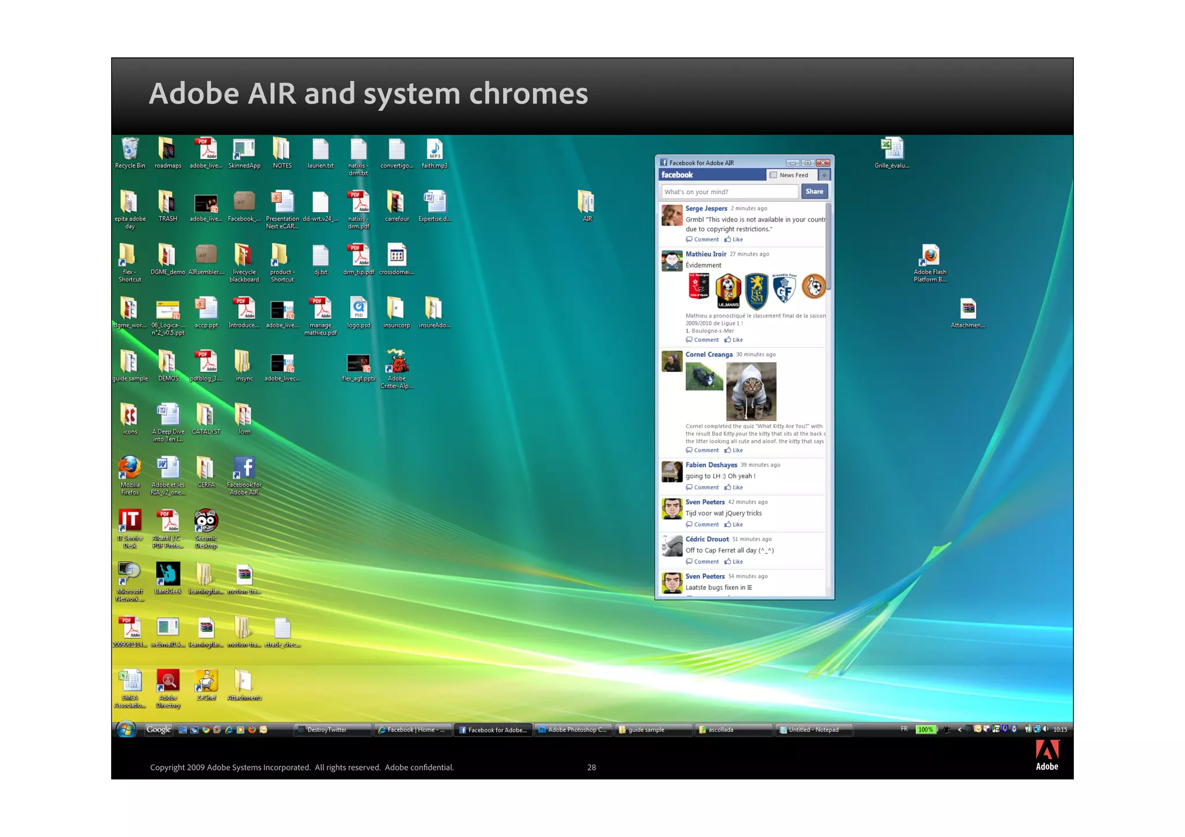Open the EMEA Associatio... spreadsheet shortcut
Image resolution: width=1185 pixels, height=837 pixels.
tap(130, 688)
